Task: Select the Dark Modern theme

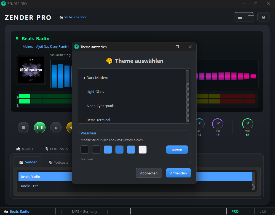Action: pyautogui.click(x=97, y=78)
